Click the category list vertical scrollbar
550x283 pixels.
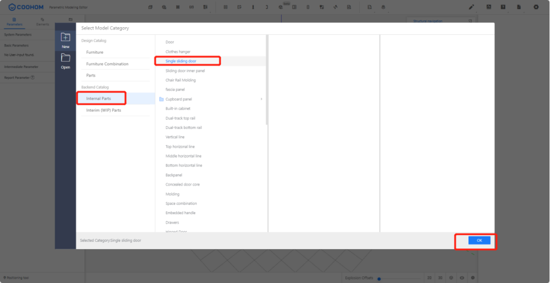[x=267, y=80]
